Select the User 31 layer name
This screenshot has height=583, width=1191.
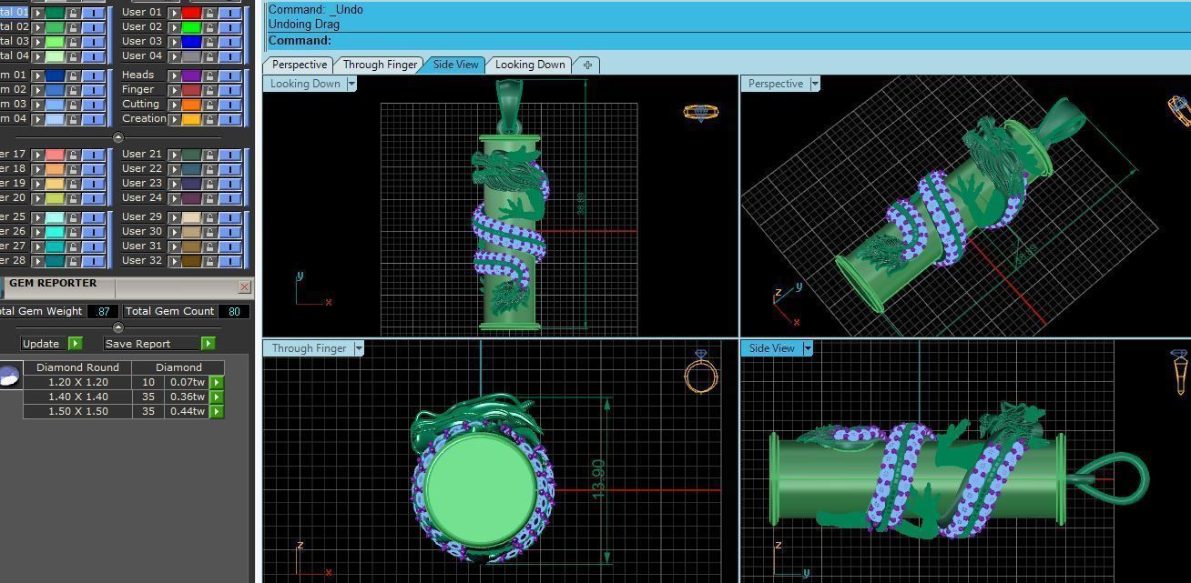tap(141, 246)
